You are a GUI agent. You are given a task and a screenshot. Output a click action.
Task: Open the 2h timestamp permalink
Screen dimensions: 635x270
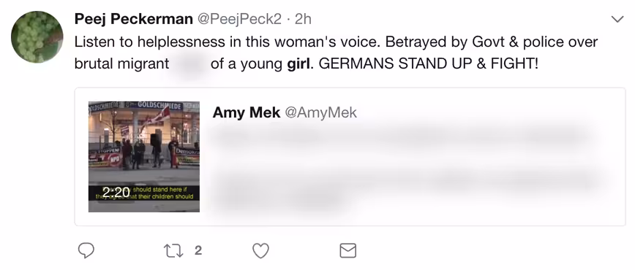(x=303, y=19)
